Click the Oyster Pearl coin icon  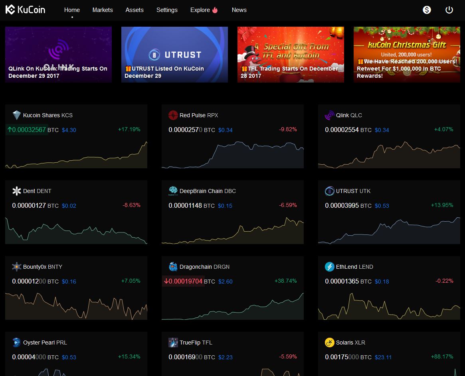pos(17,342)
